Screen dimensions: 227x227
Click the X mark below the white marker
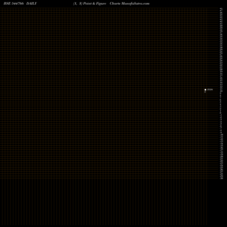tap(205, 92)
